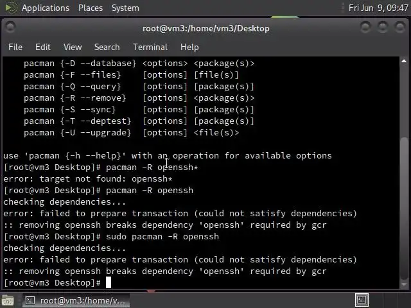411x308 pixels.
Task: Open the Edit menu in terminal
Action: 43,47
